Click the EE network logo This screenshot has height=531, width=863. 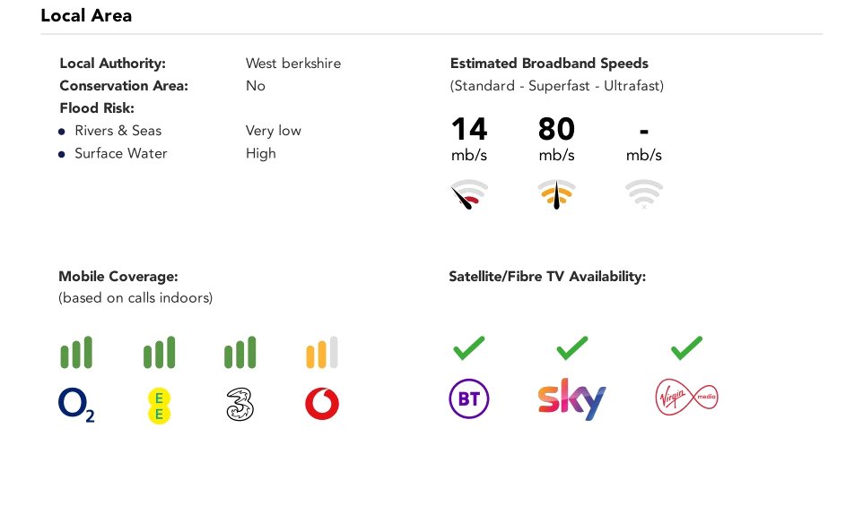tap(159, 406)
